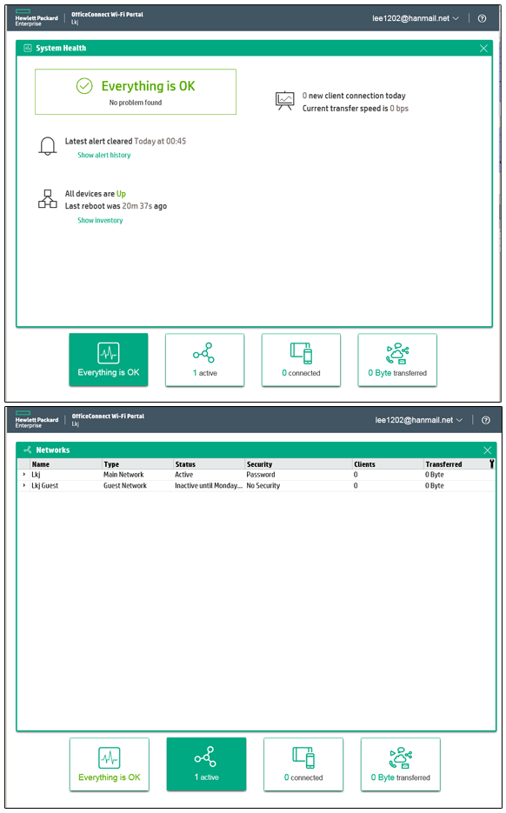Click the alert bell icon
Viewport: 506px width, 813px height.
(48, 146)
